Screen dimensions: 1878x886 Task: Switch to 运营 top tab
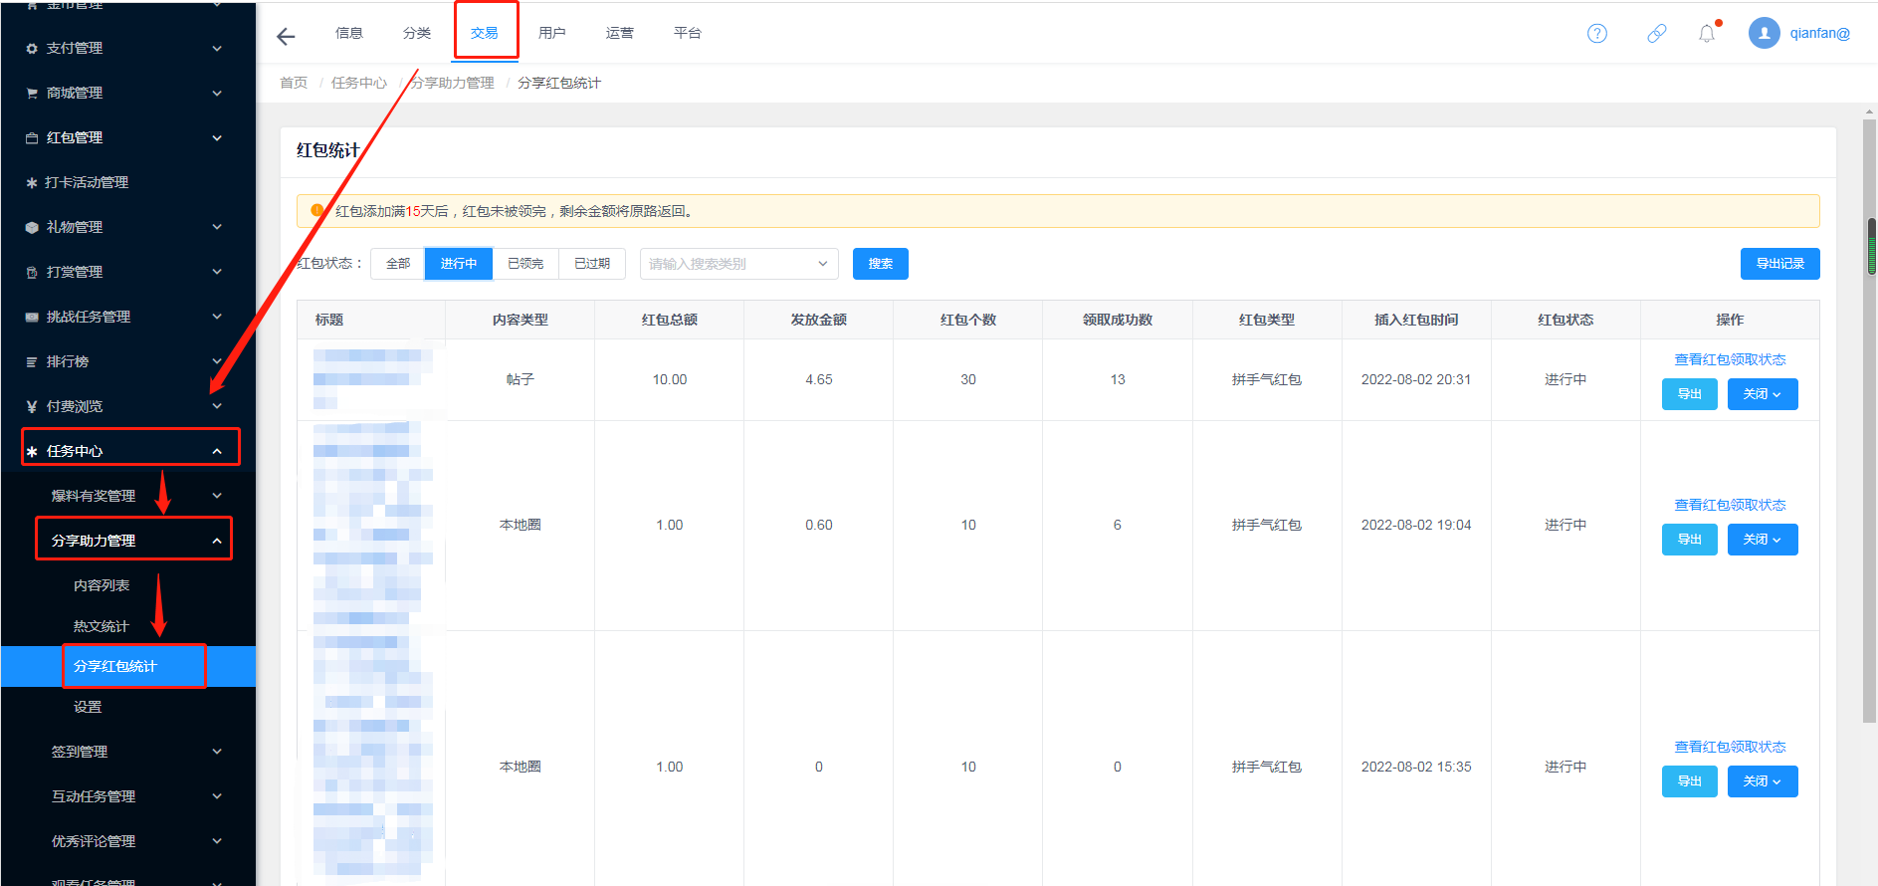[x=620, y=33]
